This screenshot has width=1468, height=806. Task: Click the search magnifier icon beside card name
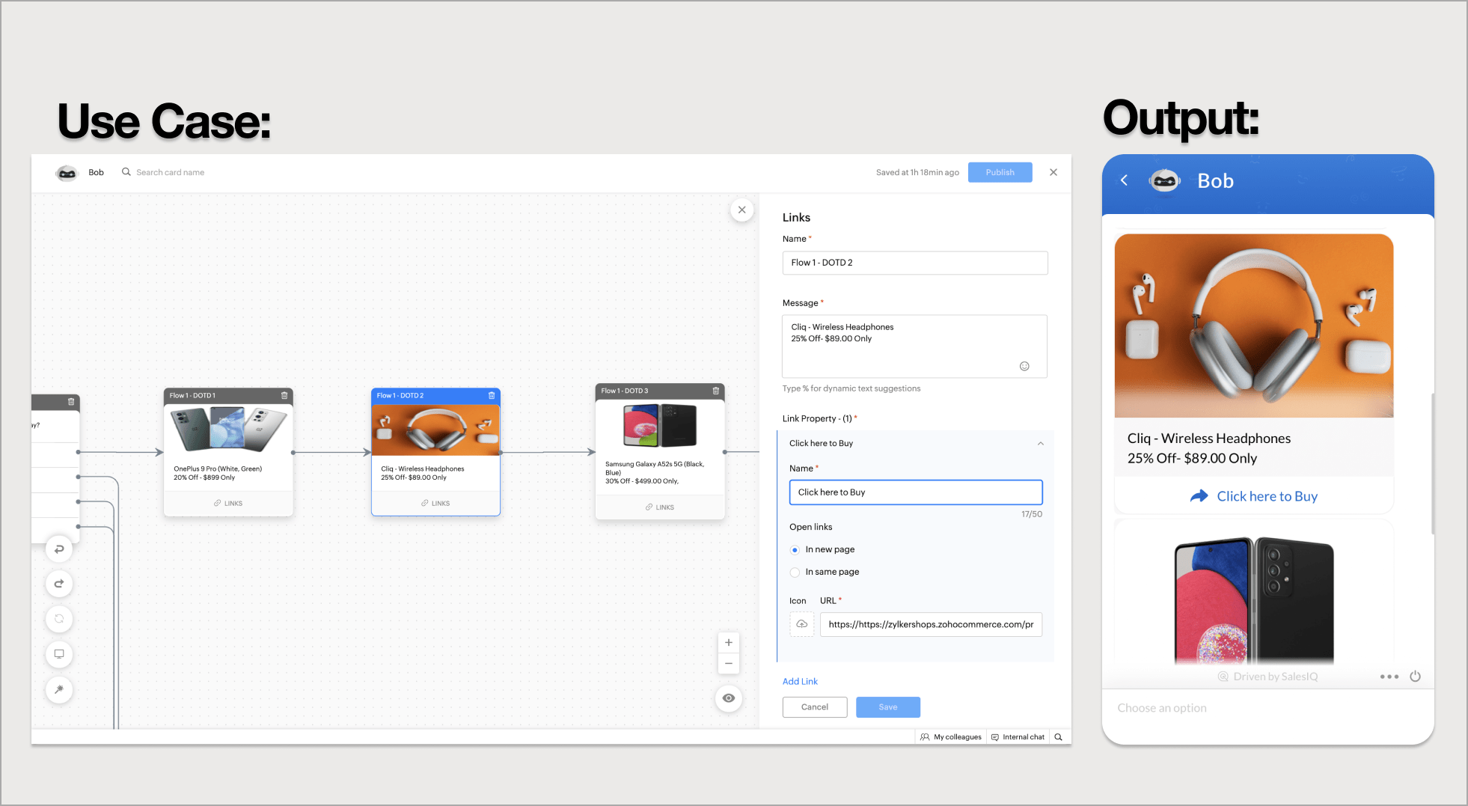coord(126,172)
